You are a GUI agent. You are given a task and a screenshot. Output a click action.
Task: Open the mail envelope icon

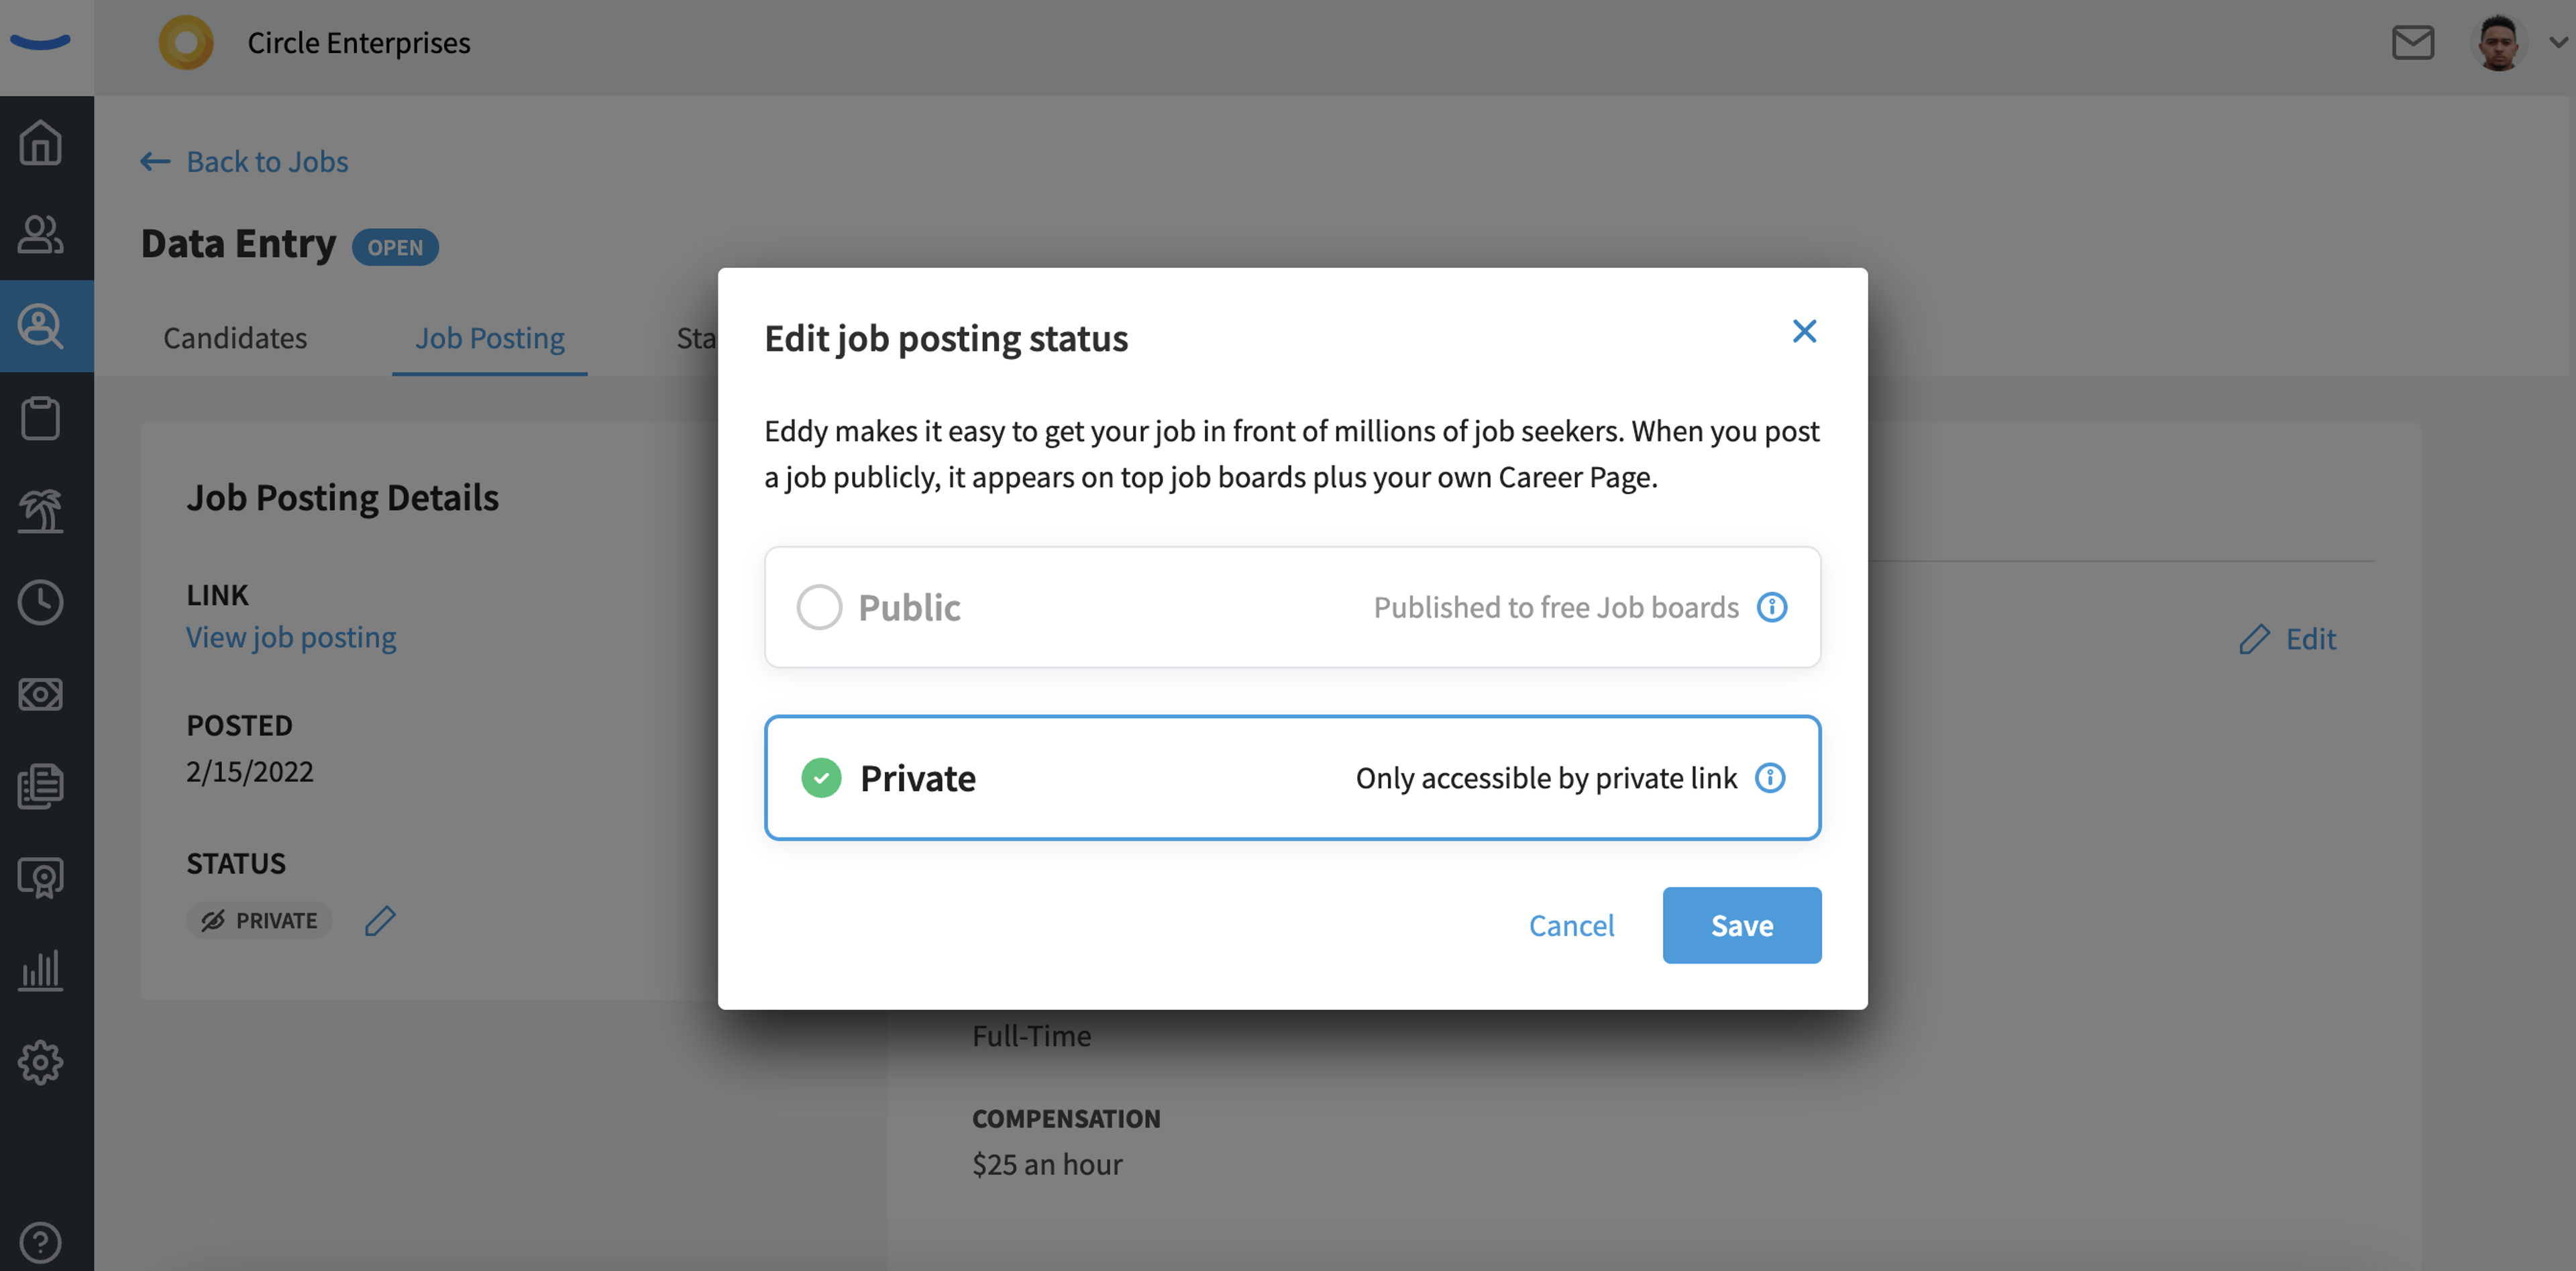[2412, 43]
